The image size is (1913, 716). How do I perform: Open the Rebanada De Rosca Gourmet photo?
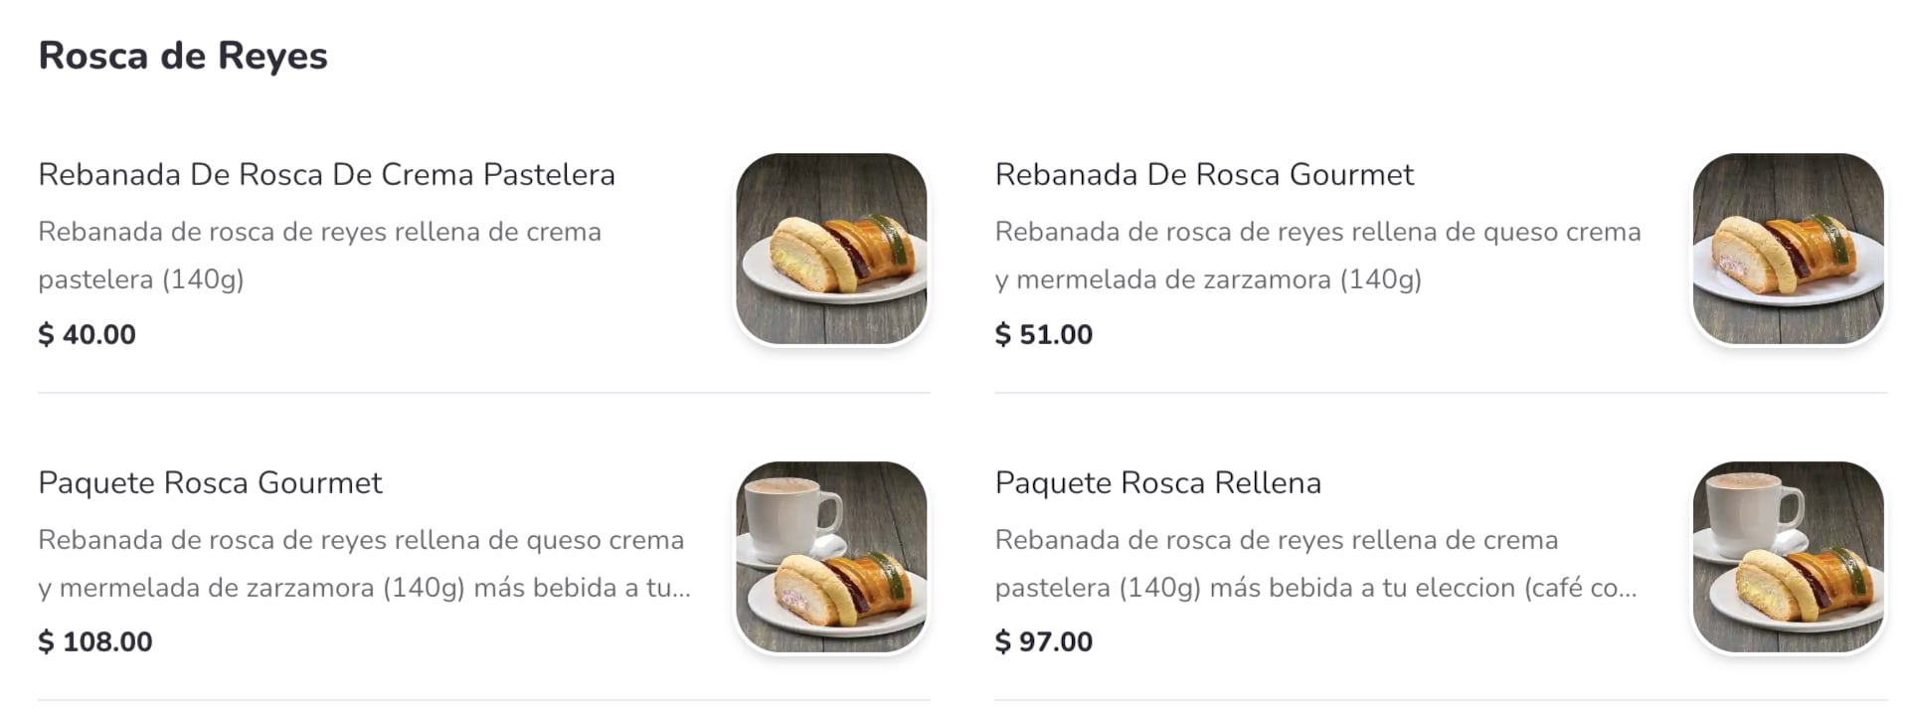(1788, 249)
